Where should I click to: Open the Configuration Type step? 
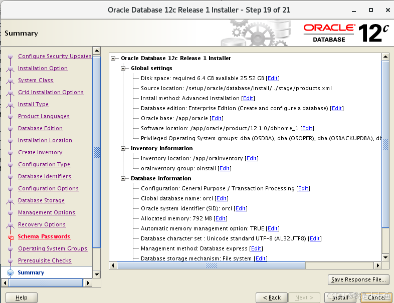click(x=44, y=164)
